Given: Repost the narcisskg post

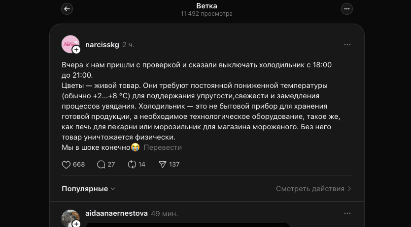Looking at the screenshot, I should tap(132, 165).
